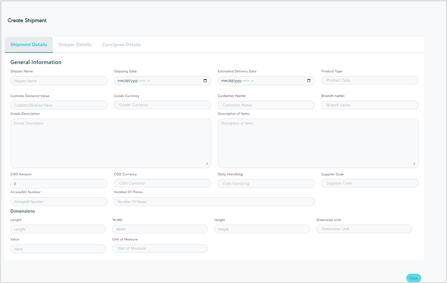Open Shipping Date calendar picker icon
This screenshot has height=283, width=447.
[x=205, y=81]
